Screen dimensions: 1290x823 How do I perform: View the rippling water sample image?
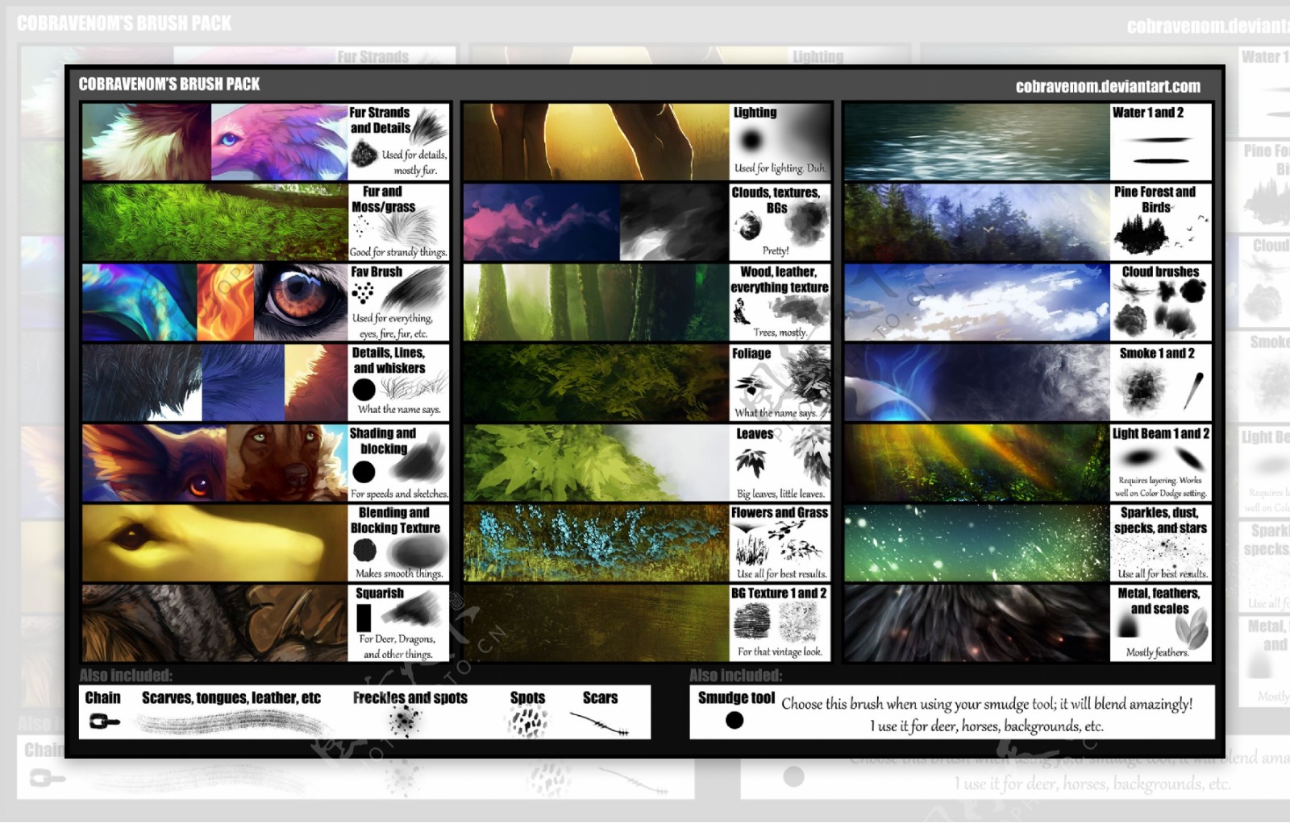(x=977, y=141)
